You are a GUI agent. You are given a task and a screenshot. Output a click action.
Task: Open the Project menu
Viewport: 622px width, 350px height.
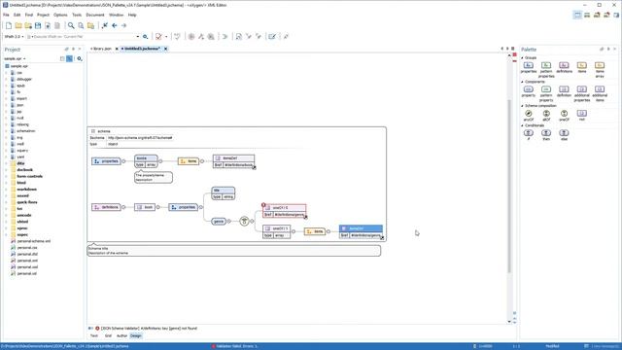(x=43, y=16)
